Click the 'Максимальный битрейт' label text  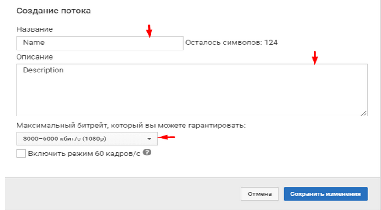(x=131, y=126)
